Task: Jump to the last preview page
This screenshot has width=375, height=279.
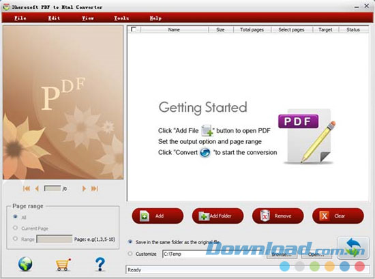Action: point(95,188)
